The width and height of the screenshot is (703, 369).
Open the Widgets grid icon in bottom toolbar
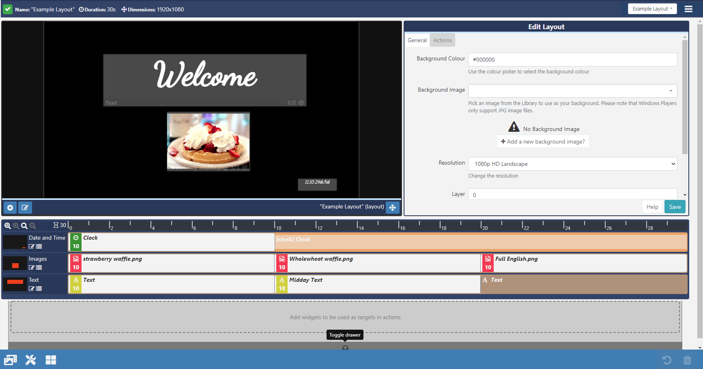(x=51, y=360)
